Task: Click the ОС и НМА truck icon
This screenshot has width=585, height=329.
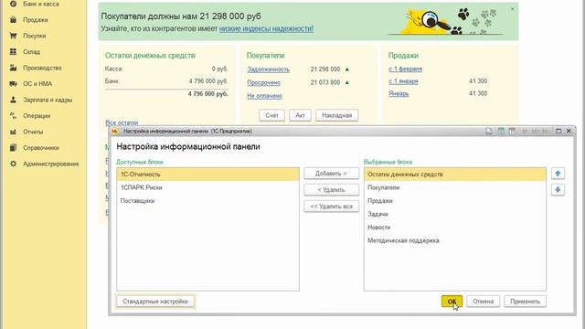Action: (x=13, y=84)
